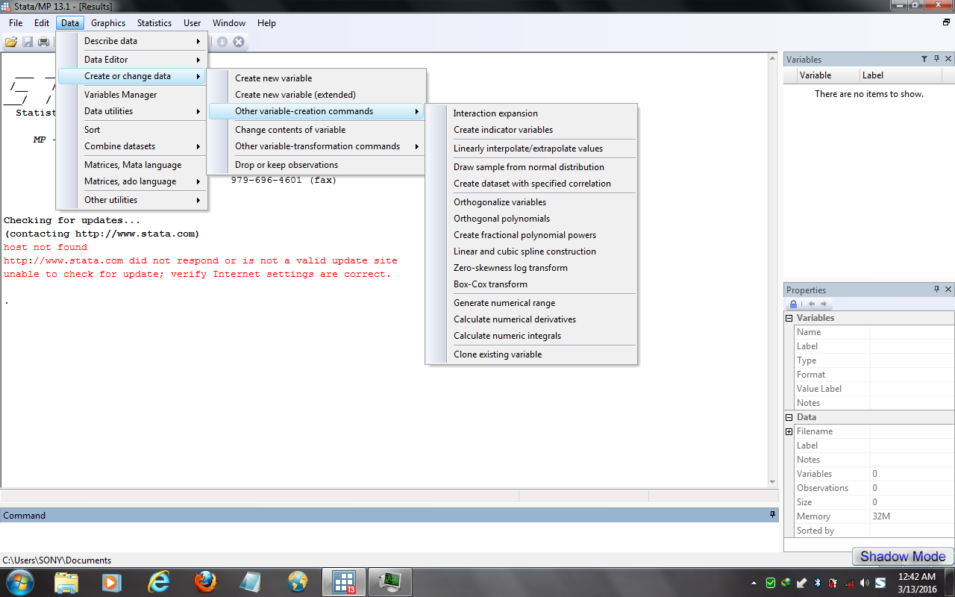Select Box-Cox transform
The width and height of the screenshot is (955, 597).
click(531, 284)
